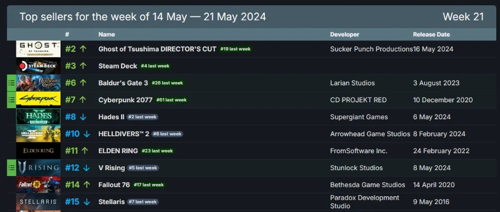Open the Ghost of Tsushima game thumbnail
The height and width of the screenshot is (212, 500).
(x=38, y=49)
